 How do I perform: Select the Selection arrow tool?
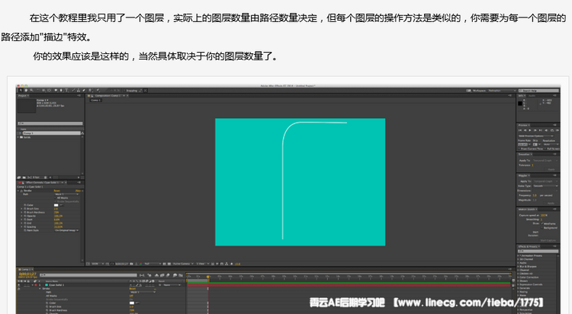coord(21,91)
